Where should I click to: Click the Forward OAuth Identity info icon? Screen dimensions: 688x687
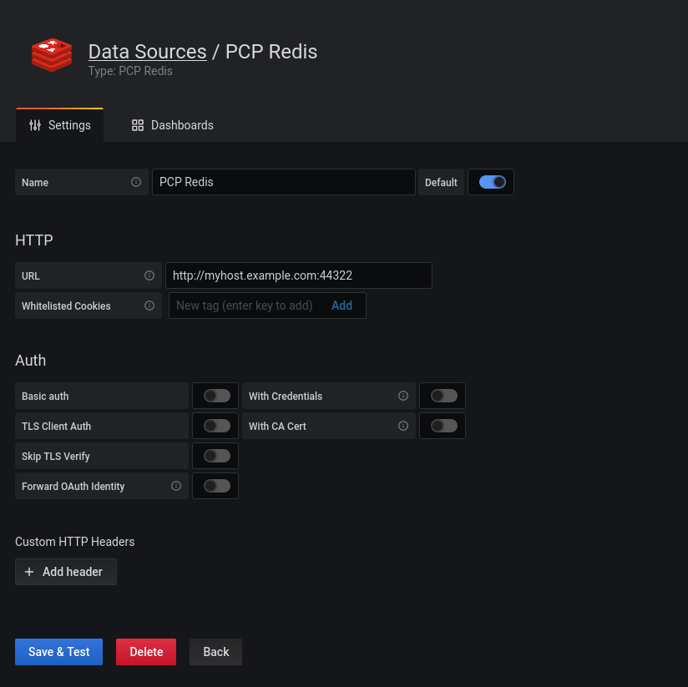176,486
